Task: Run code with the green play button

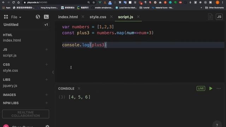Action: (211, 89)
